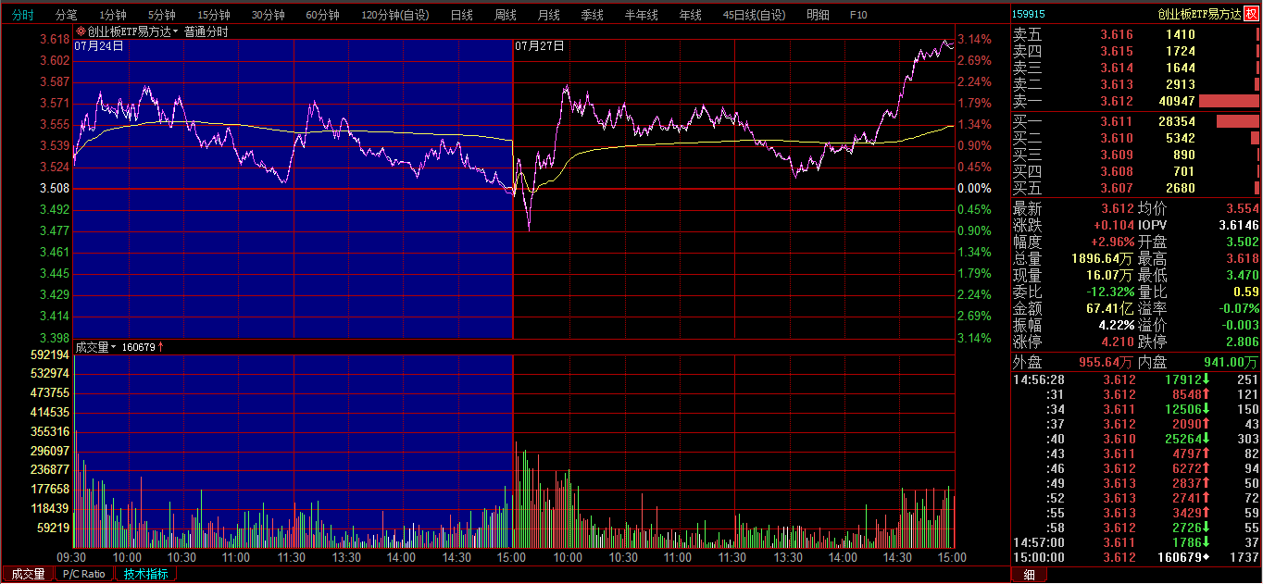This screenshot has width=1263, height=584.
Task: Open the 成交量 indicator dropdown
Action: pyautogui.click(x=95, y=347)
